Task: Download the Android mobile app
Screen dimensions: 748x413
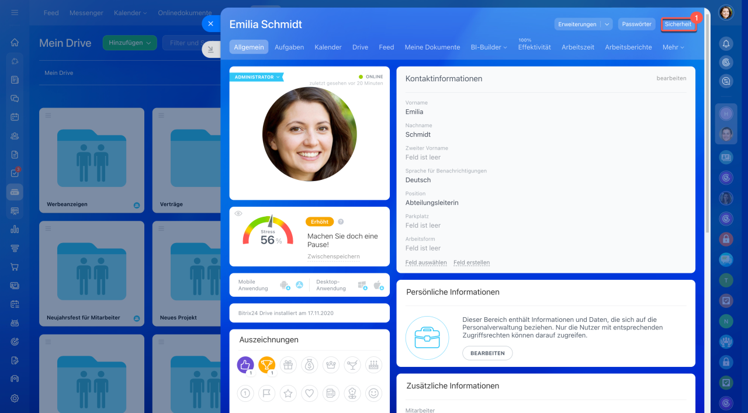Action: 285,285
